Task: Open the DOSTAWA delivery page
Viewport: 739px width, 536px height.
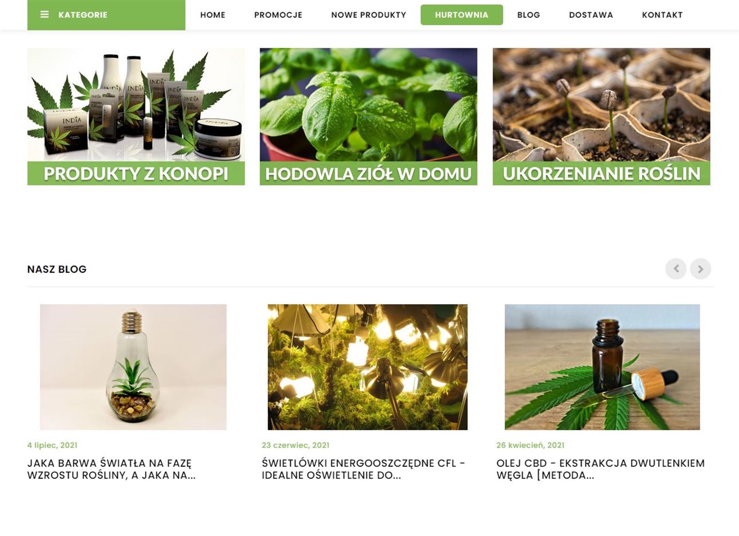Action: 591,15
